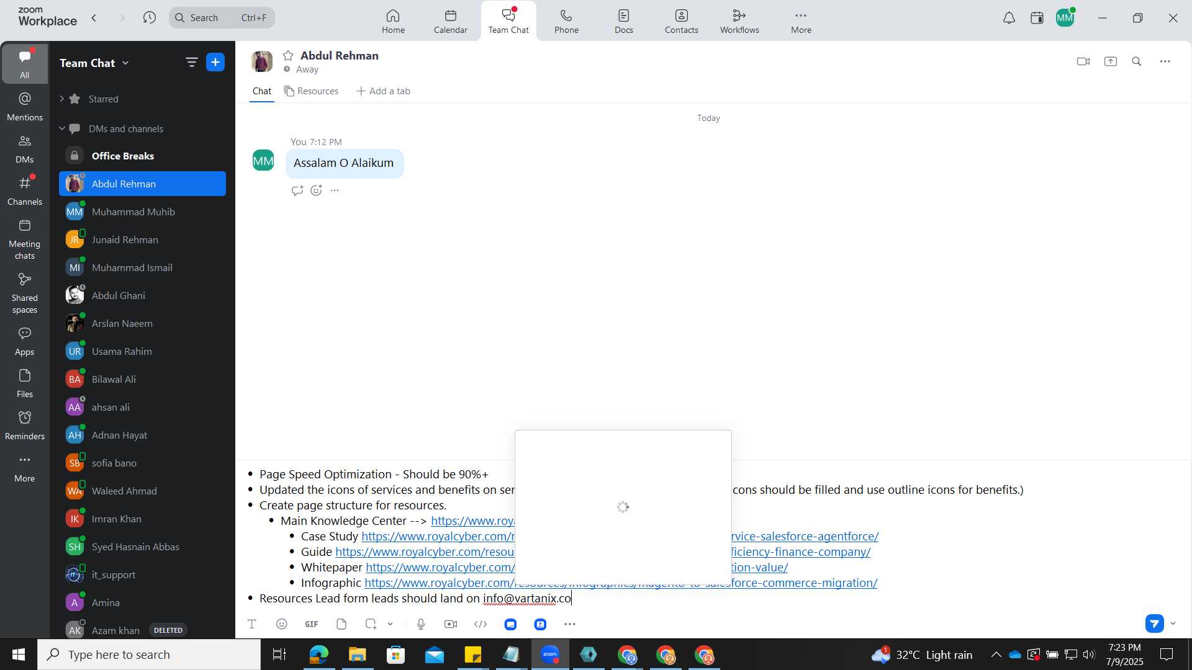
Task: Record an audio message with microphone icon
Action: pos(421,624)
